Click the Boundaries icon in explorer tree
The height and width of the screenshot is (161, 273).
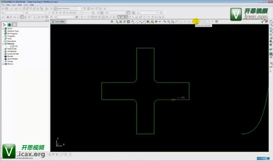[x=5, y=41]
